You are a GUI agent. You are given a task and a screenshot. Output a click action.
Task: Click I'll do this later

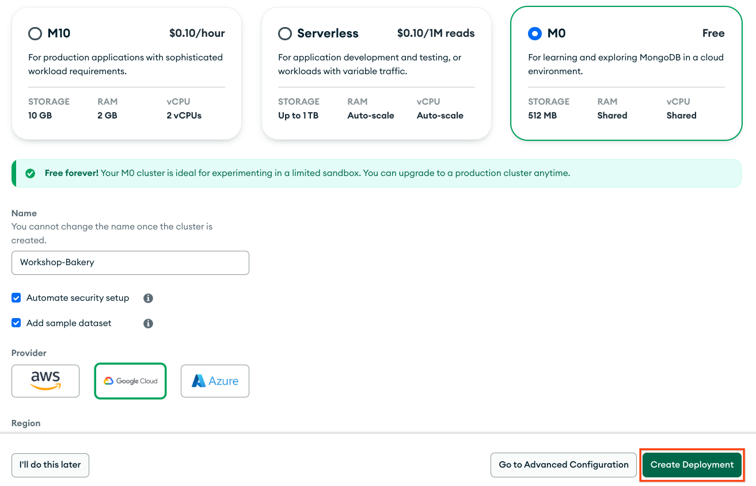(50, 465)
